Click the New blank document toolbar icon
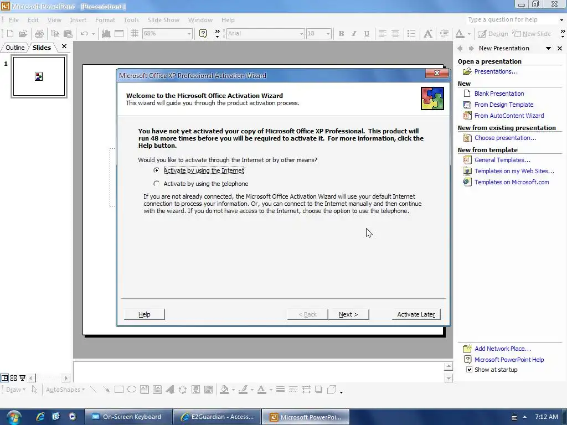This screenshot has width=567, height=425. pos(10,34)
